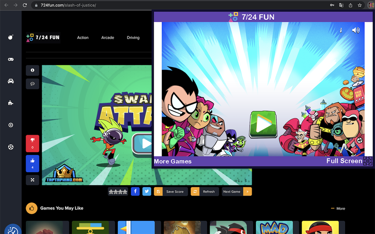Open the saved passwords key icon
The width and height of the screenshot is (375, 234).
point(332,5)
